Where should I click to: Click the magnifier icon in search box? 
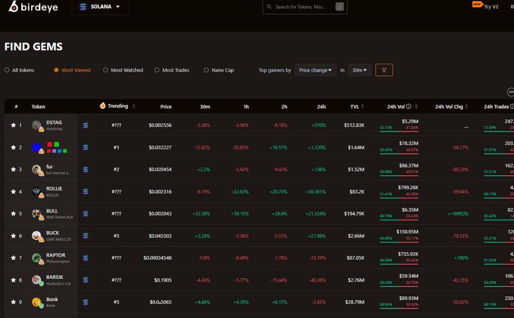point(269,7)
